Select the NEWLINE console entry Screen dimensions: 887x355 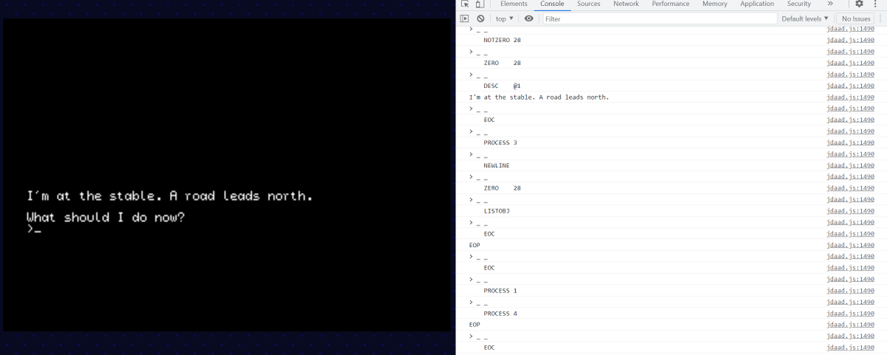497,166
